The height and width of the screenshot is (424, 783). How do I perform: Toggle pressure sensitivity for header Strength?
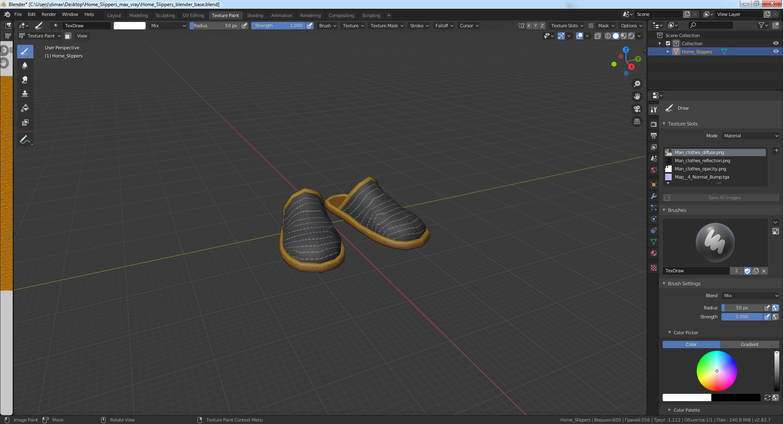pyautogui.click(x=310, y=26)
